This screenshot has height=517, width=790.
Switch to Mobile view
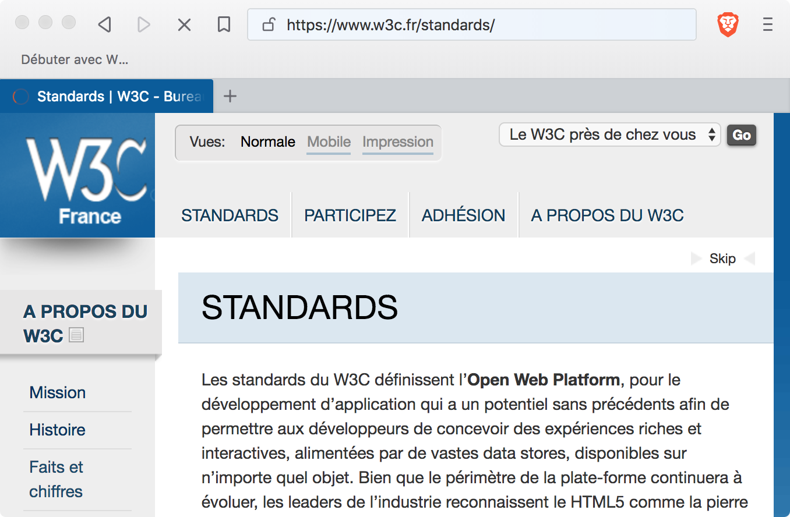click(329, 142)
